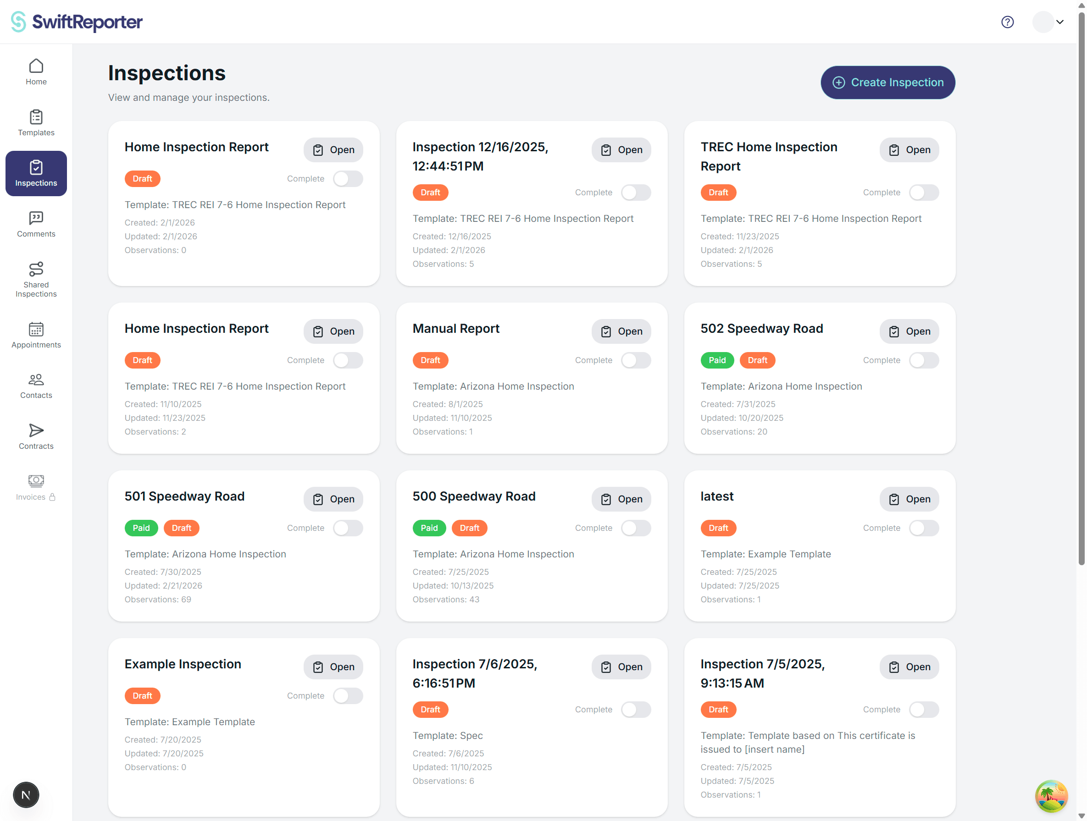Toggle Complete on Home Inspection Report created 2/1/2026
Image resolution: width=1087 pixels, height=821 pixels.
point(348,179)
